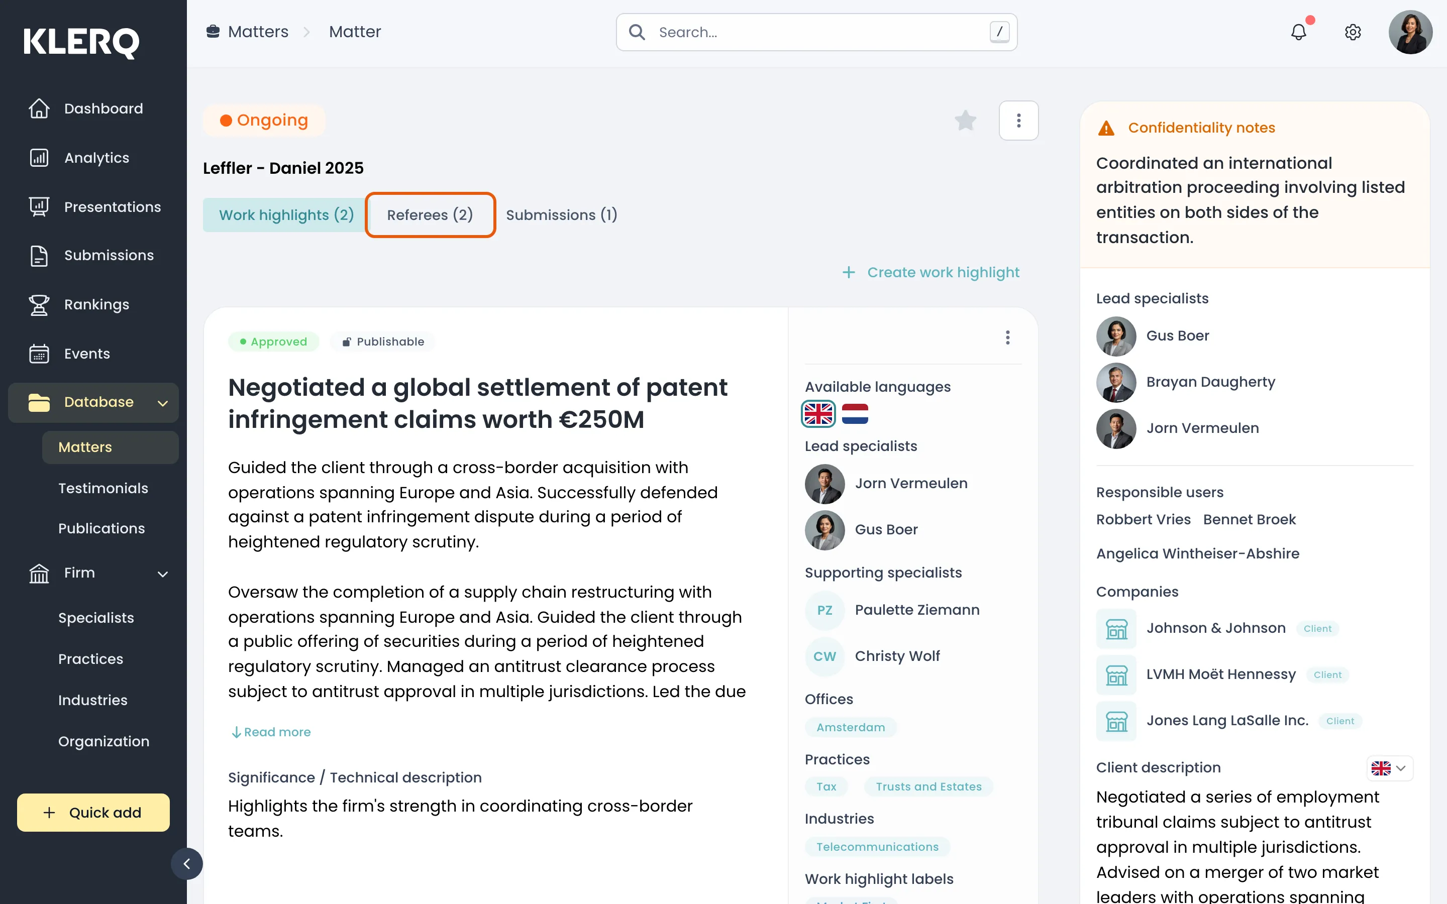Viewport: 1447px width, 904px height.
Task: Go to Matters breadcrumb
Action: [x=258, y=32]
